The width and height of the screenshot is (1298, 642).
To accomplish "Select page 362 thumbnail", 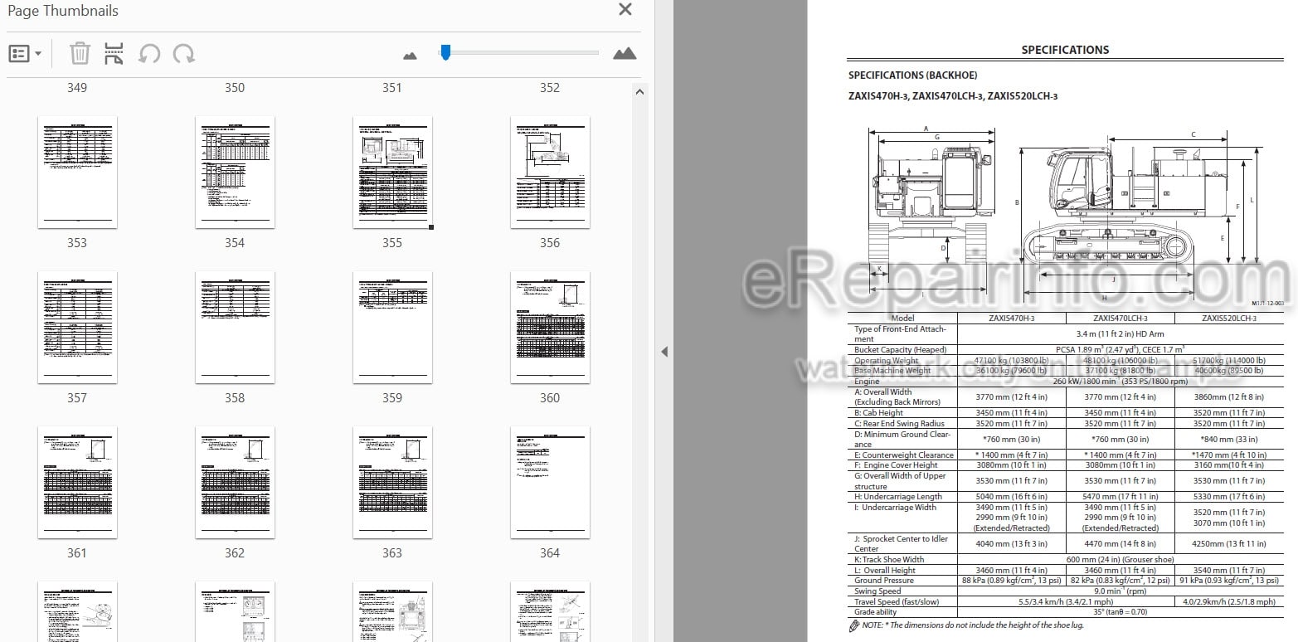I will (235, 482).
